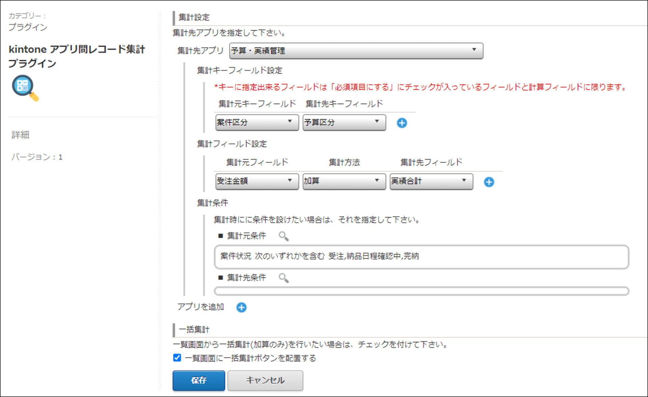Viewport: 648px width, 397px height.
Task: Open destination condition search magnifier icon
Action: (283, 278)
